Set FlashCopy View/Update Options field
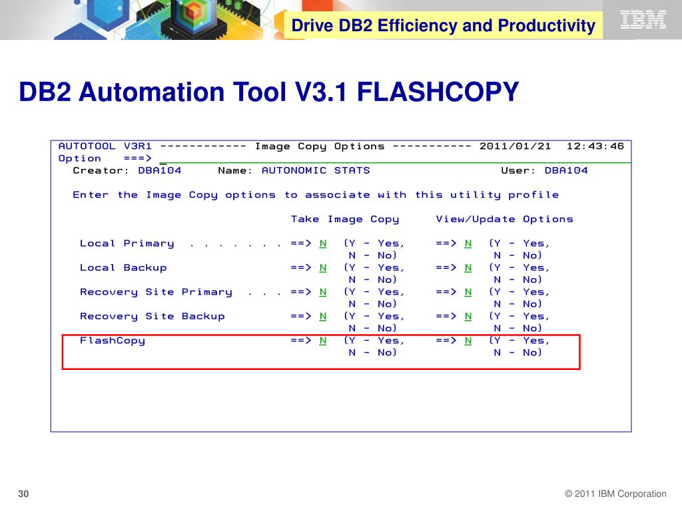Viewport: 682px width, 511px height. click(x=468, y=341)
